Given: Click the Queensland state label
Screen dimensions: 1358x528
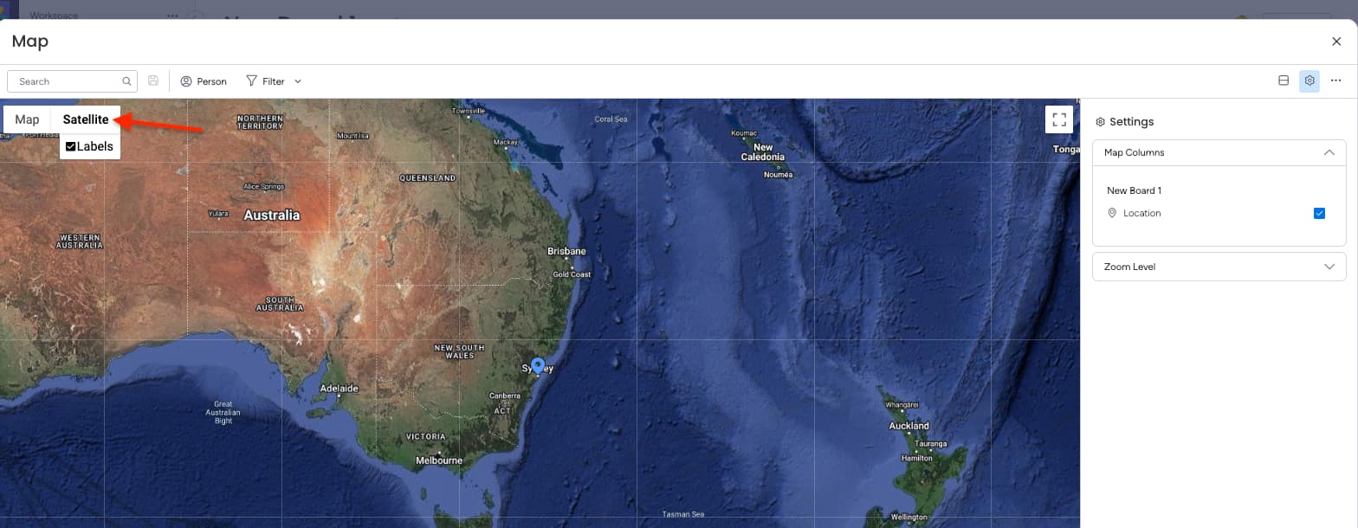Looking at the screenshot, I should click(427, 178).
